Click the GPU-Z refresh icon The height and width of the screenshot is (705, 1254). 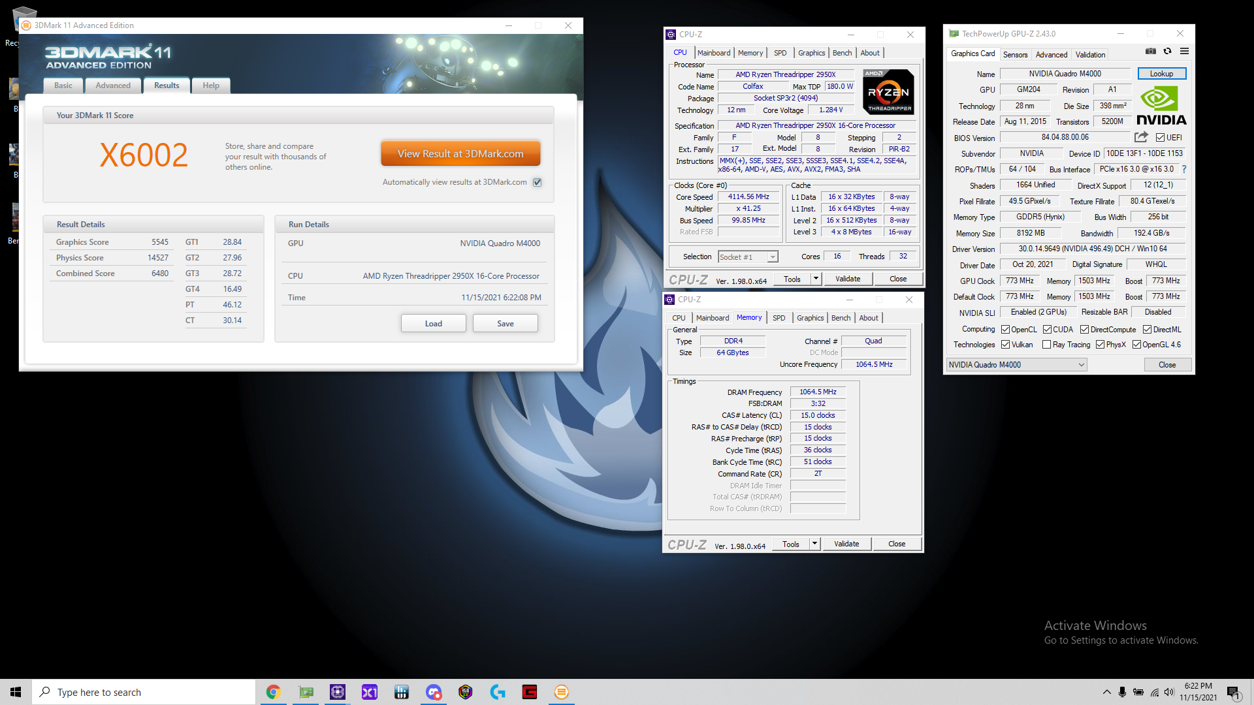[x=1167, y=52]
